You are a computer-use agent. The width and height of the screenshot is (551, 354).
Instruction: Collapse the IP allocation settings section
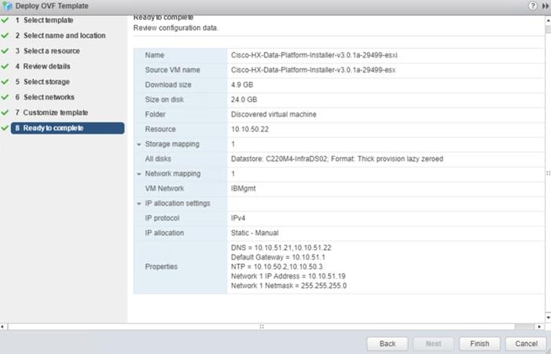pyautogui.click(x=139, y=204)
